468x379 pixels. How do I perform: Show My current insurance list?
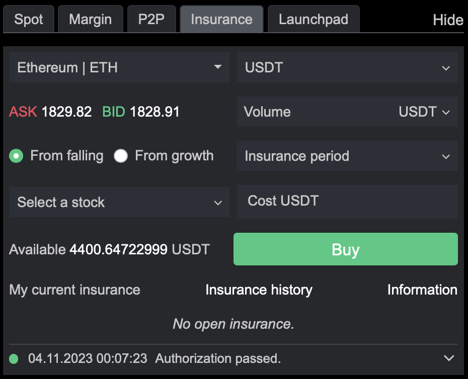click(x=74, y=290)
